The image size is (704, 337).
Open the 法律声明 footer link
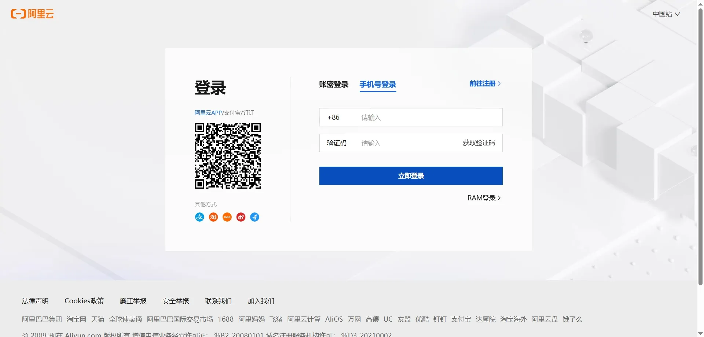(x=35, y=301)
